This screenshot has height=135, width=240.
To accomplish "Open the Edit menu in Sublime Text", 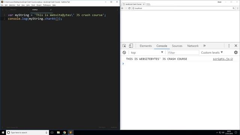I will [x=6, y=5].
